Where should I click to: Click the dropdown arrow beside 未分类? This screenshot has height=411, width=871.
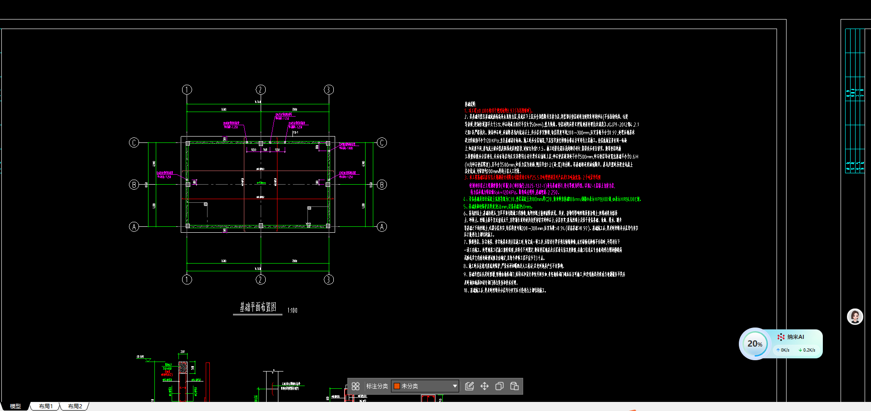[455, 386]
